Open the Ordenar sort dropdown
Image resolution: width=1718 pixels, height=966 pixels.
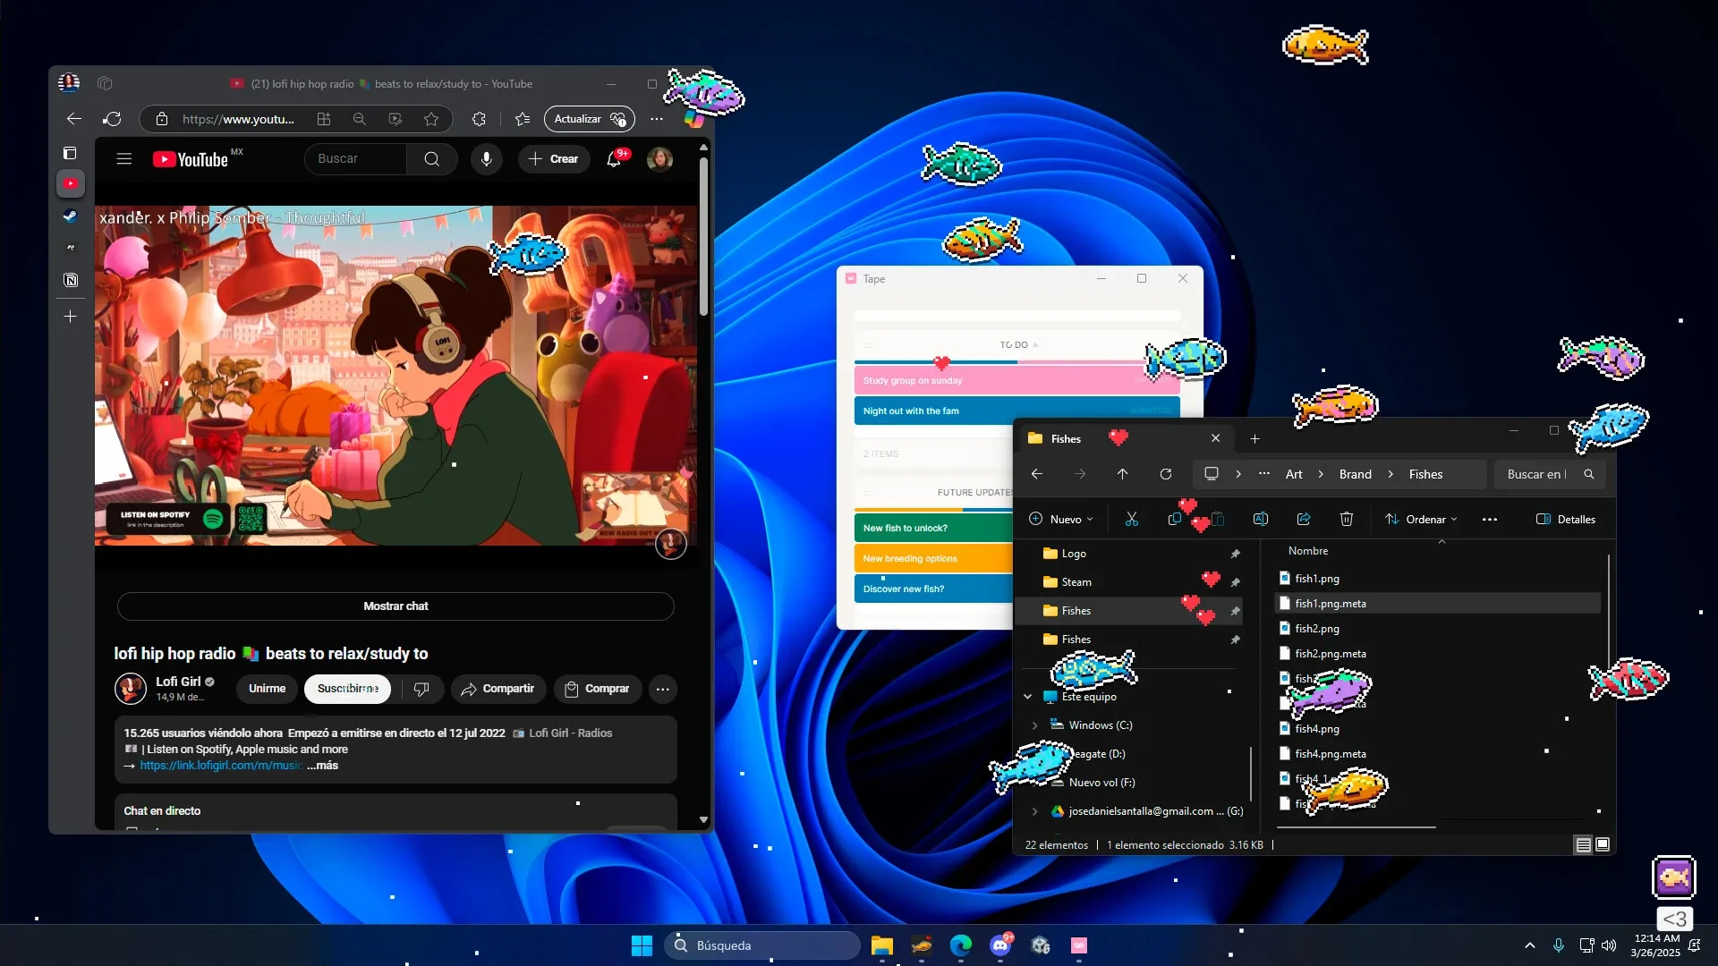pyautogui.click(x=1421, y=519)
